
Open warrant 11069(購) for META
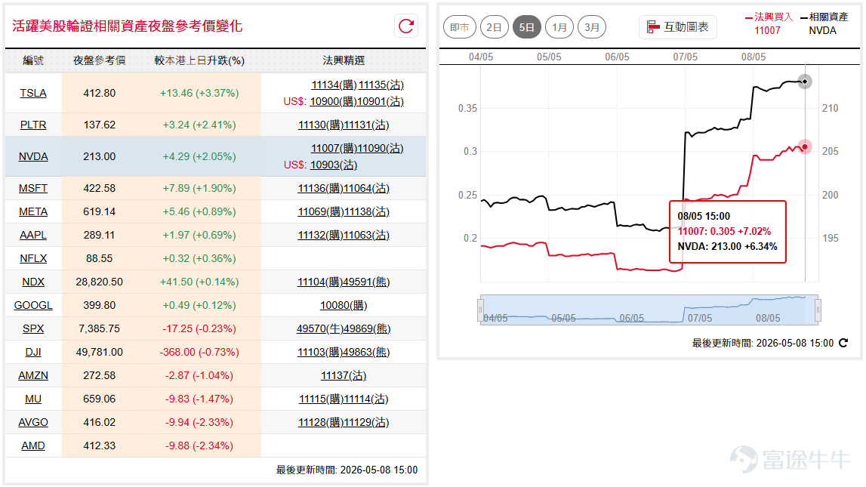pos(320,211)
